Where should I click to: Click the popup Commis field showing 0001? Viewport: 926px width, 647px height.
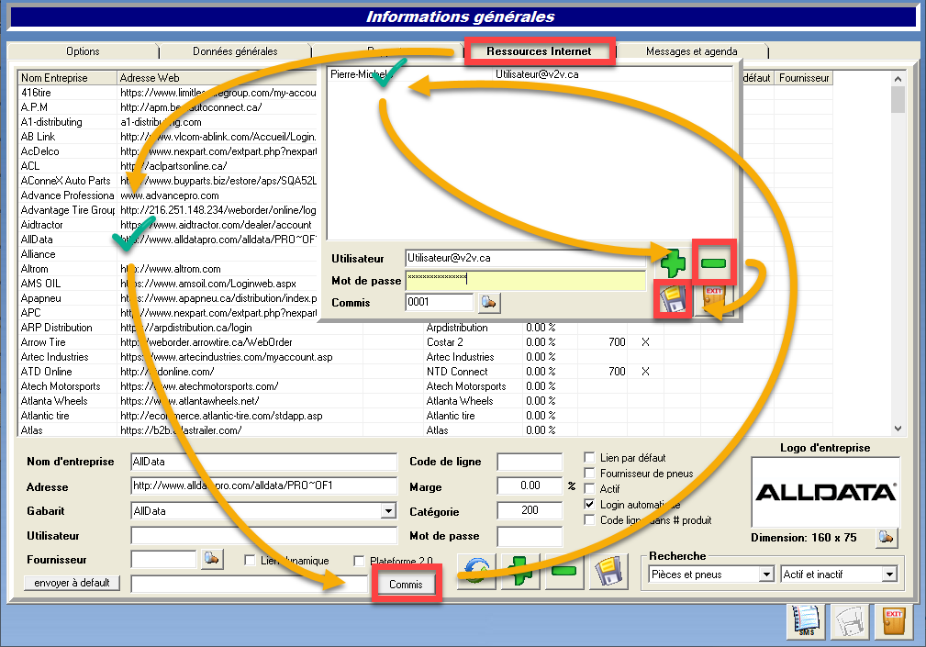pos(440,302)
